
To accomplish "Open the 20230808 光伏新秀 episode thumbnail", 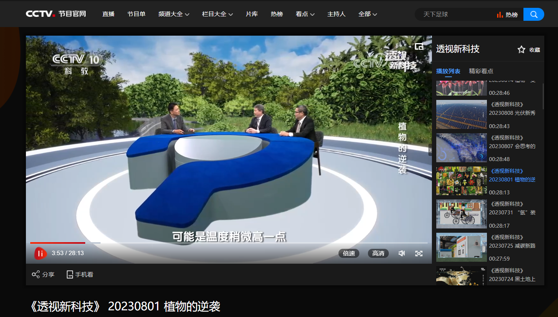I will (461, 114).
